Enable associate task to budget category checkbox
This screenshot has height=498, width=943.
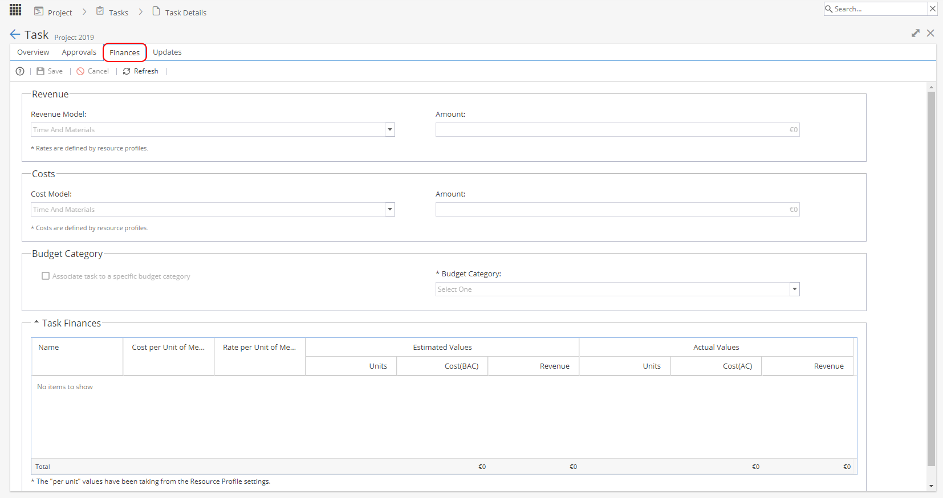(46, 276)
